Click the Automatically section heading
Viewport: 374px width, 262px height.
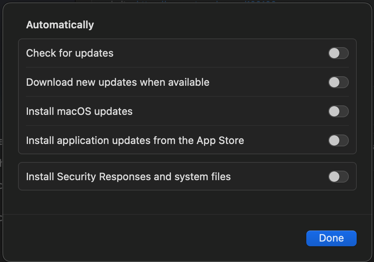point(60,25)
